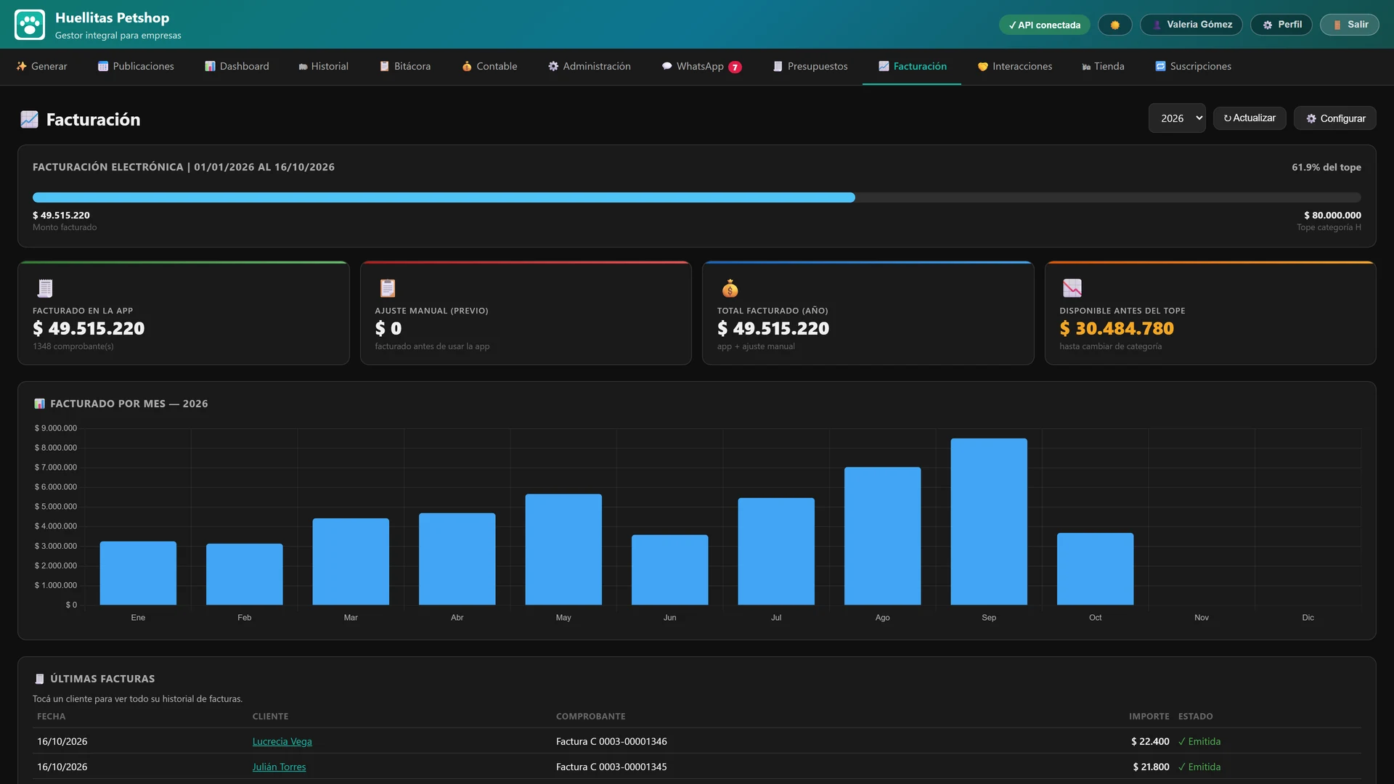1394x784 pixels.
Task: Click the May bar in the chart
Action: (x=563, y=550)
